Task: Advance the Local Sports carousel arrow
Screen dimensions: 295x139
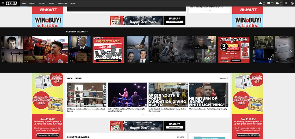Action: point(225,95)
